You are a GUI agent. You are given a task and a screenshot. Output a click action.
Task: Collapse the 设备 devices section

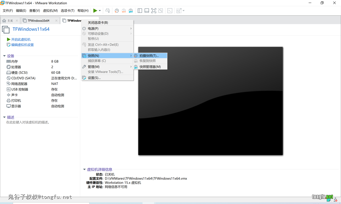tap(4, 56)
